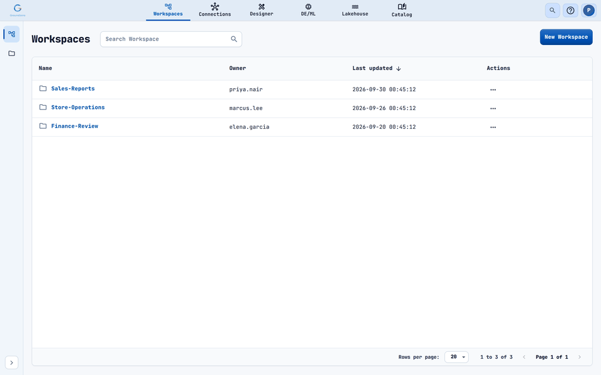Open the user profile avatar P

click(588, 11)
